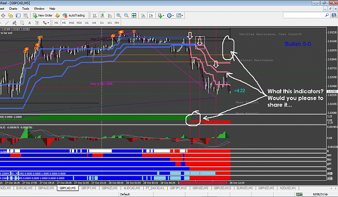Switch to W1 timeframe
The width and height of the screenshot is (338, 197).
click(x=109, y=23)
